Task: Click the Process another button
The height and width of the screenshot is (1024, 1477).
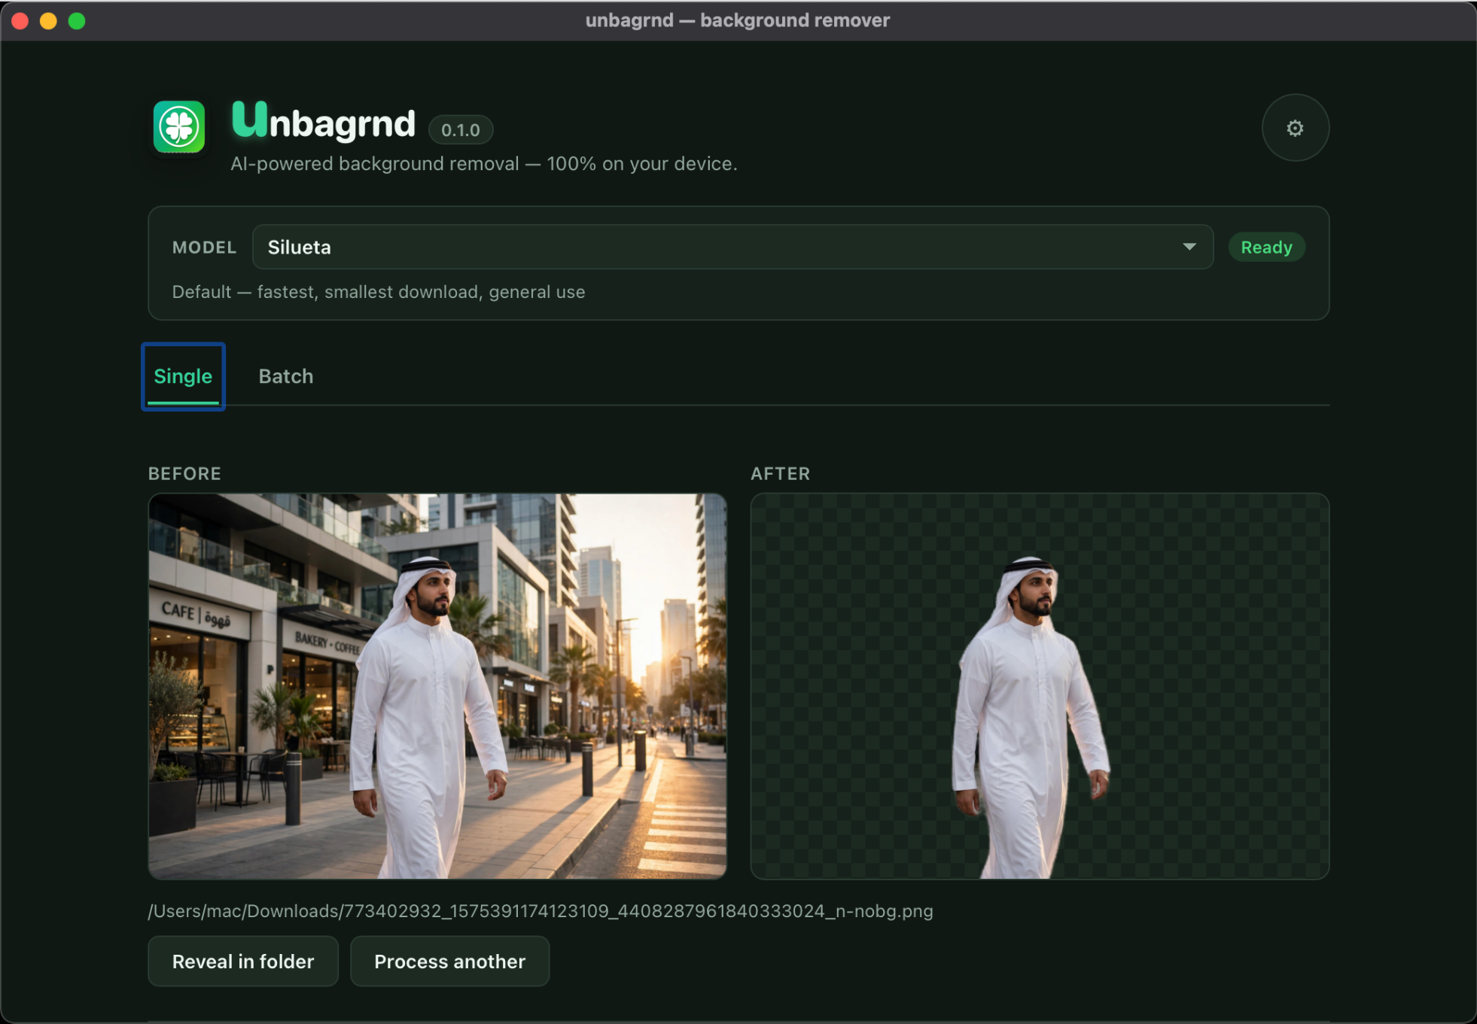Action: [x=450, y=962]
